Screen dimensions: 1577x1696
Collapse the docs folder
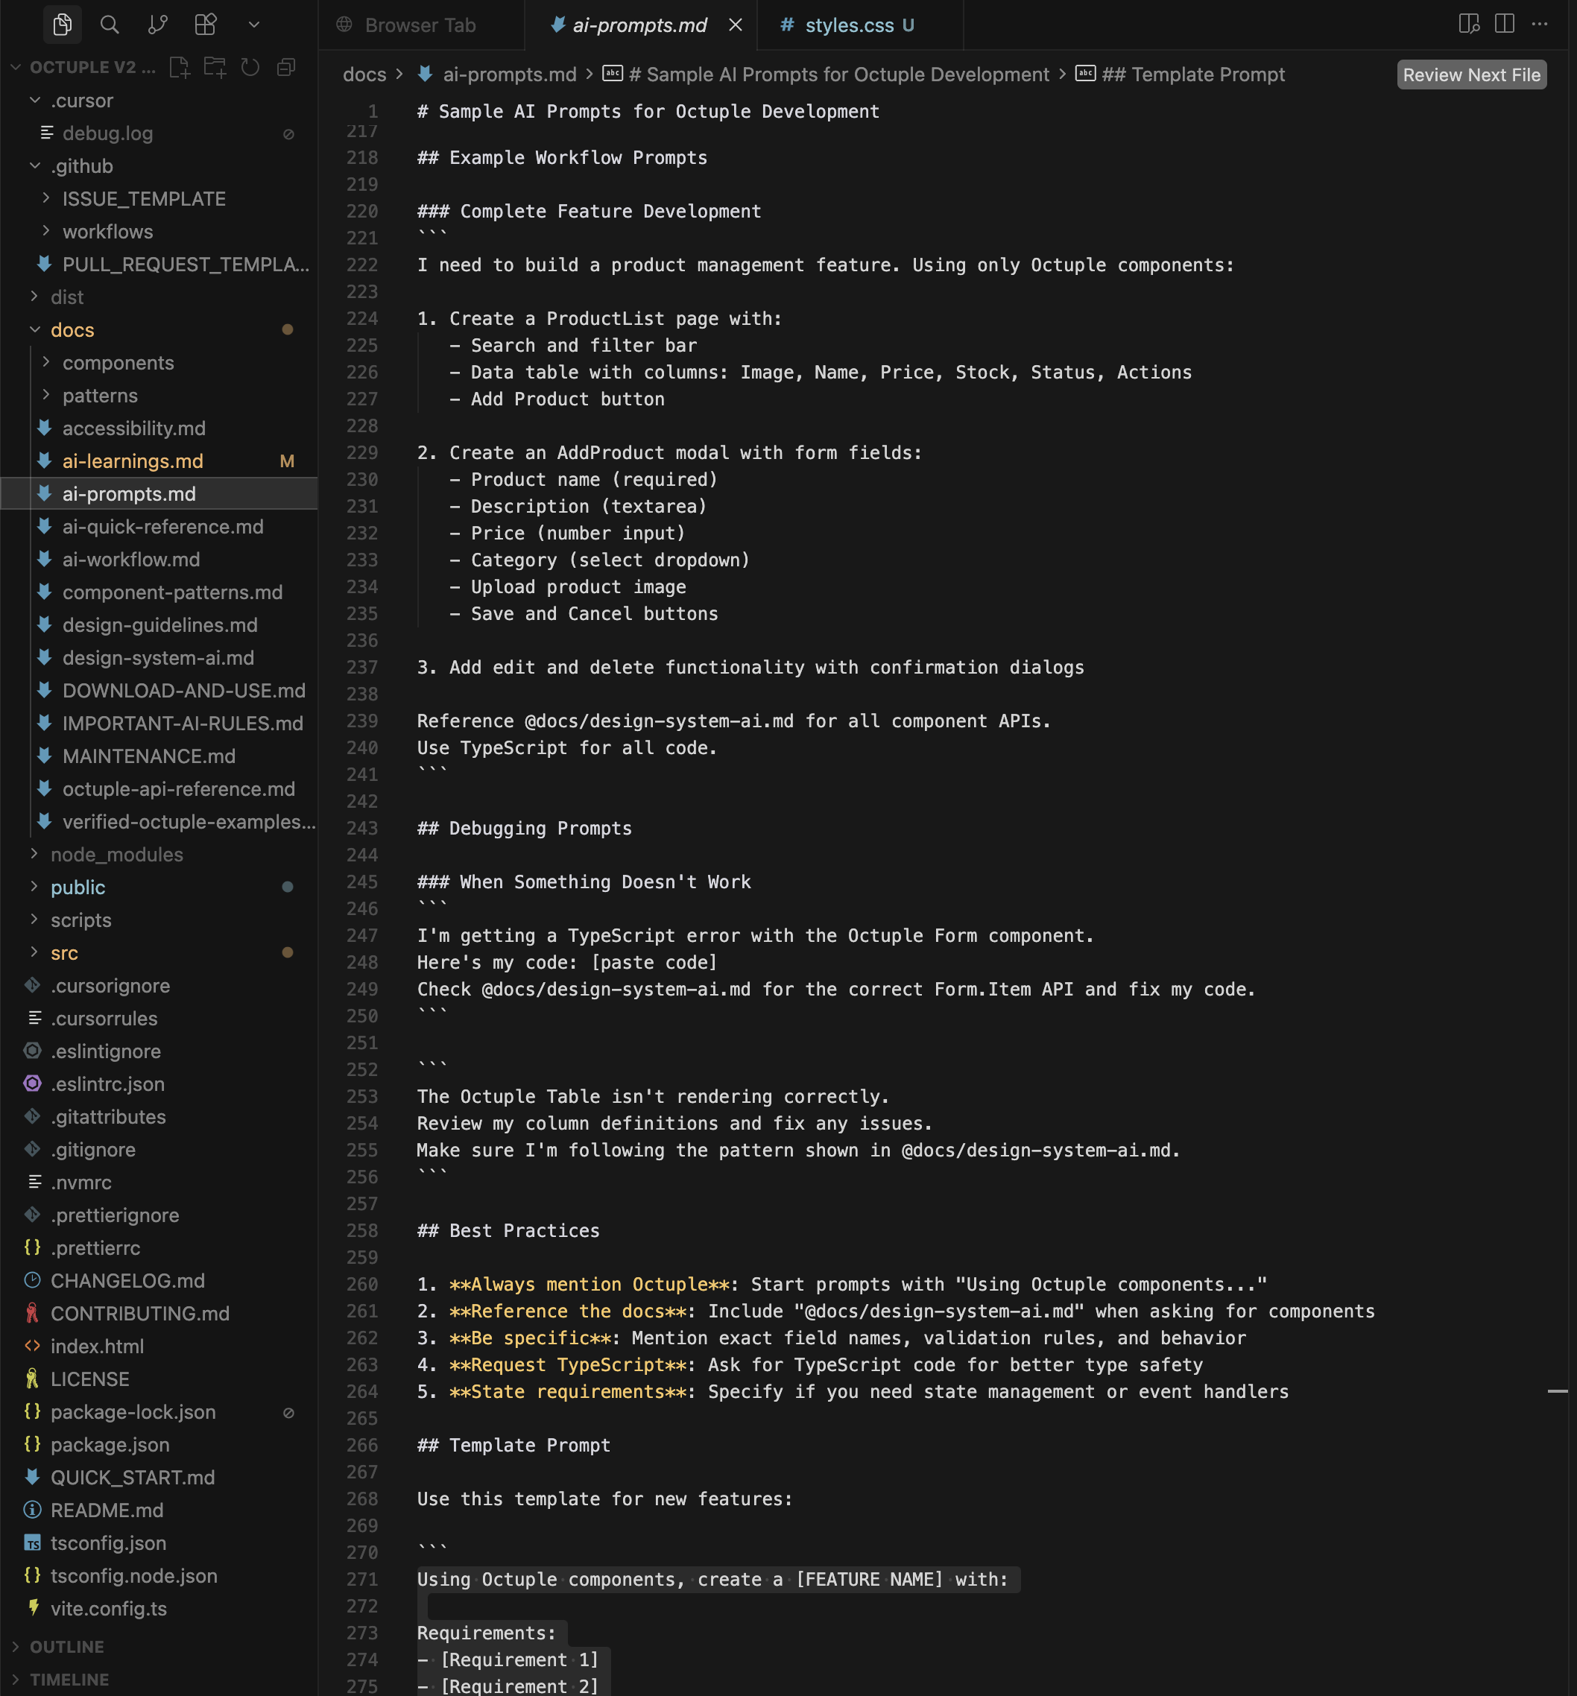pos(72,330)
